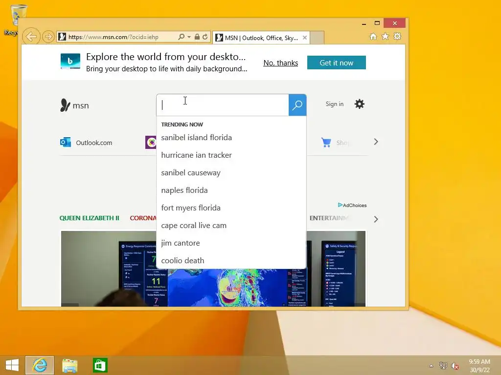This screenshot has height=375, width=501.
Task: Click the msn butterfly logo
Action: tap(74, 105)
